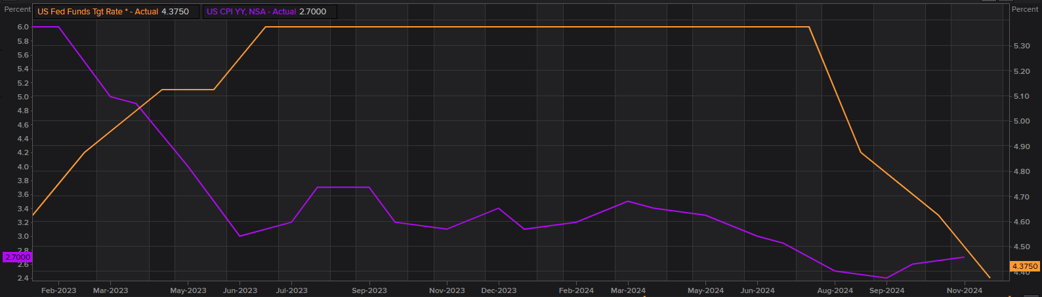
Task: Click the May-2023 date label
Action: (188, 290)
